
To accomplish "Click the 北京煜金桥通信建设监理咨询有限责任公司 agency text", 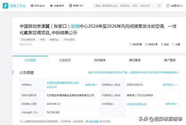I will pos(70,95).
